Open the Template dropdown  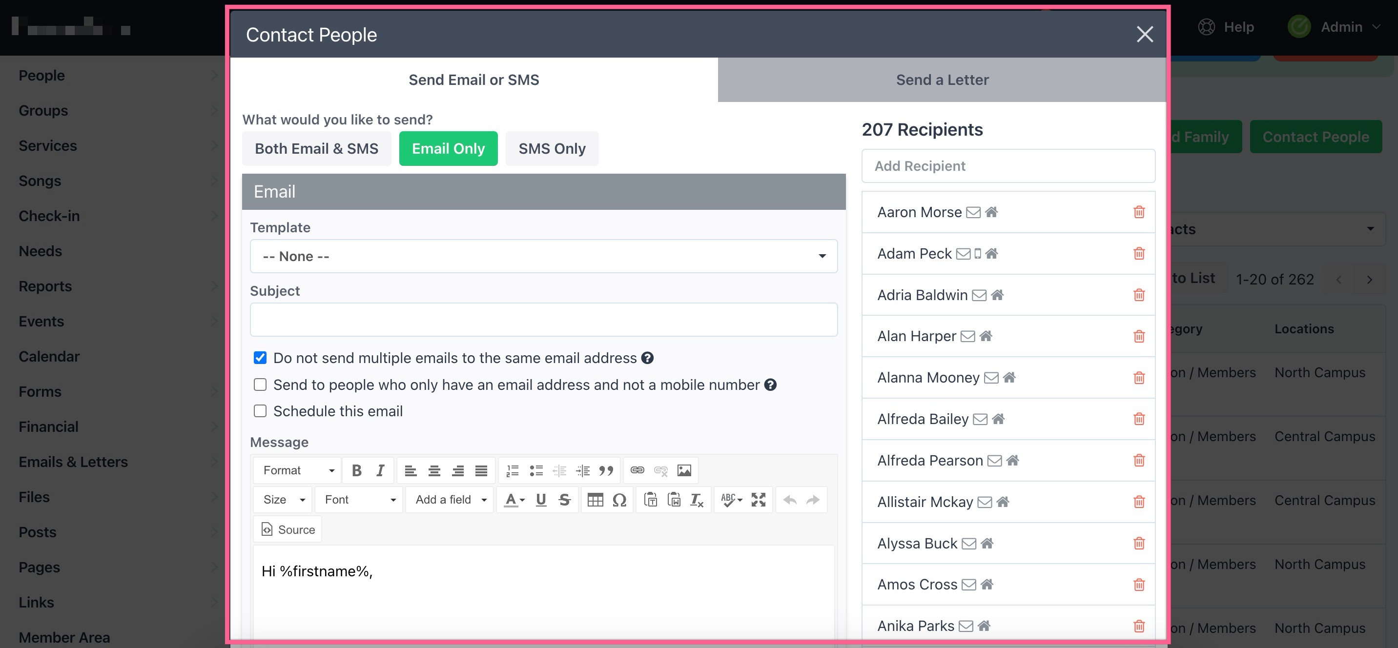543,256
